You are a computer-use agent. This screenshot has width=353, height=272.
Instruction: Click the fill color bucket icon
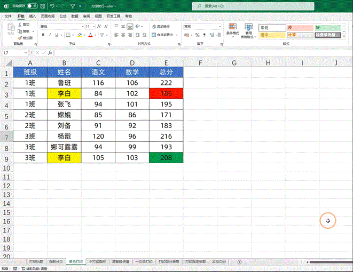pos(80,35)
